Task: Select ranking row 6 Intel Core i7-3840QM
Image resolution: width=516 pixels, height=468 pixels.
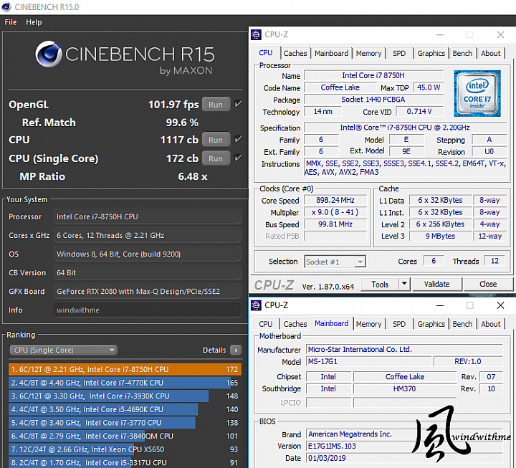Action: [x=125, y=436]
